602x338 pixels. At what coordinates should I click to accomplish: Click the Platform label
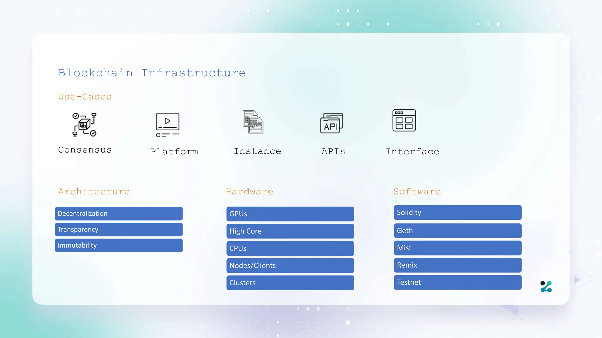pos(174,151)
